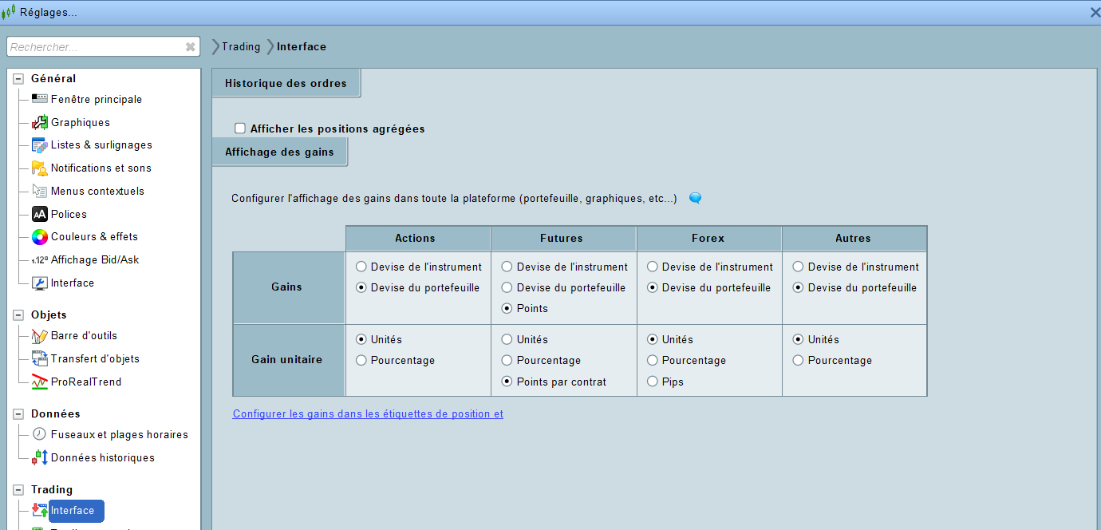The width and height of the screenshot is (1101, 530).
Task: Select Unités for Futures gain unitaire
Action: [x=507, y=340]
